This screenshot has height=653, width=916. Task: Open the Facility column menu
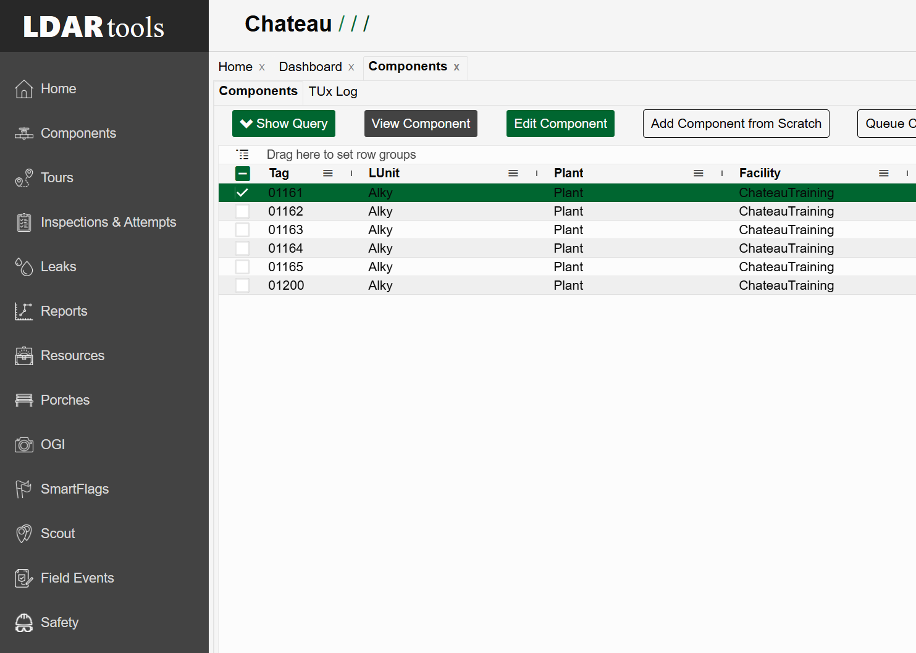click(884, 174)
